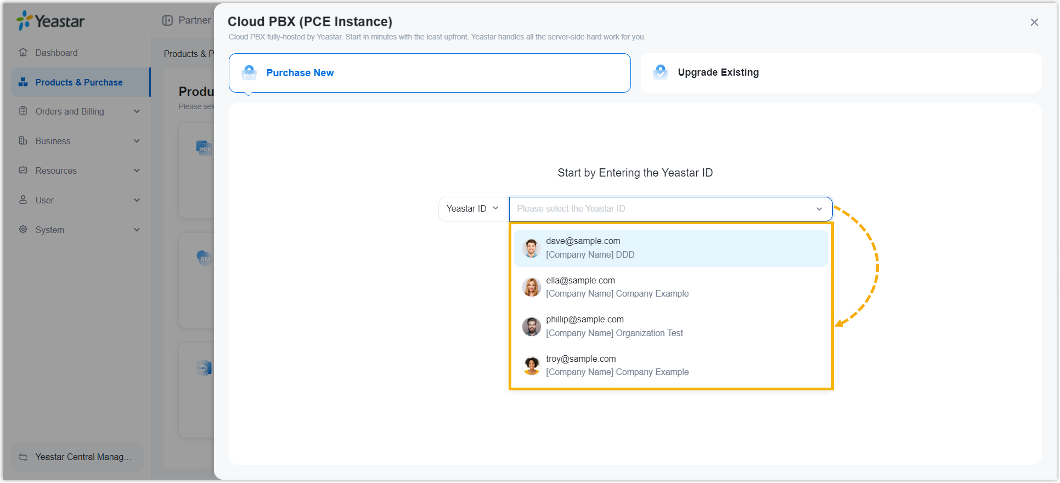The height and width of the screenshot is (483, 1060).
Task: Close the Cloud PBX dialog
Action: click(1034, 22)
